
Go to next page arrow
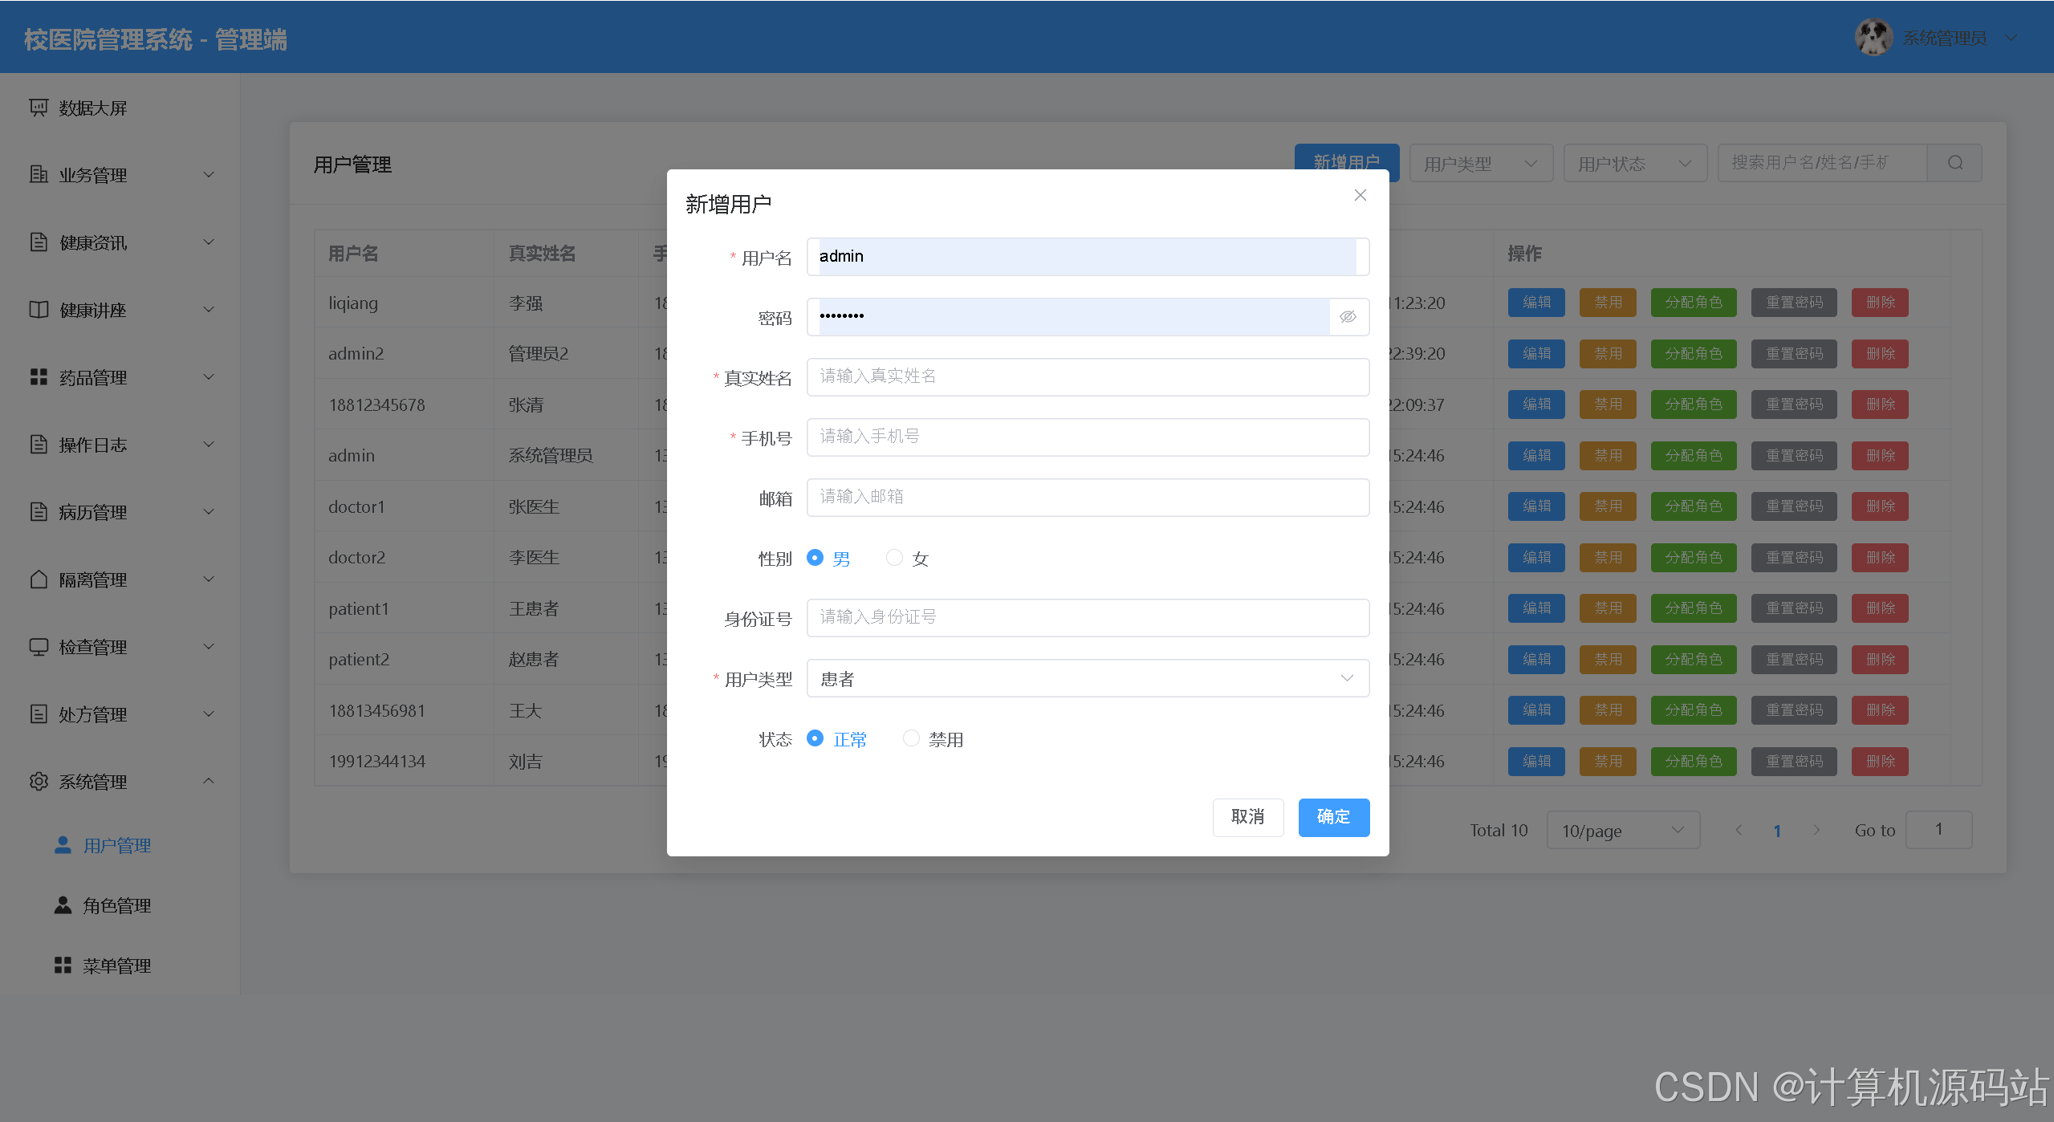point(1816,830)
